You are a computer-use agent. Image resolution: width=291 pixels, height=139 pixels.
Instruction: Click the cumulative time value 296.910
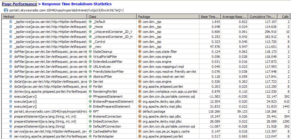(x=271, y=32)
